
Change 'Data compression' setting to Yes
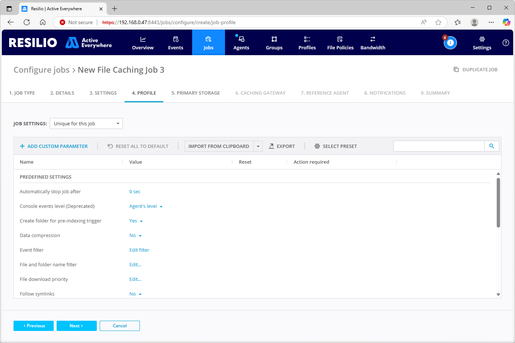(136, 235)
